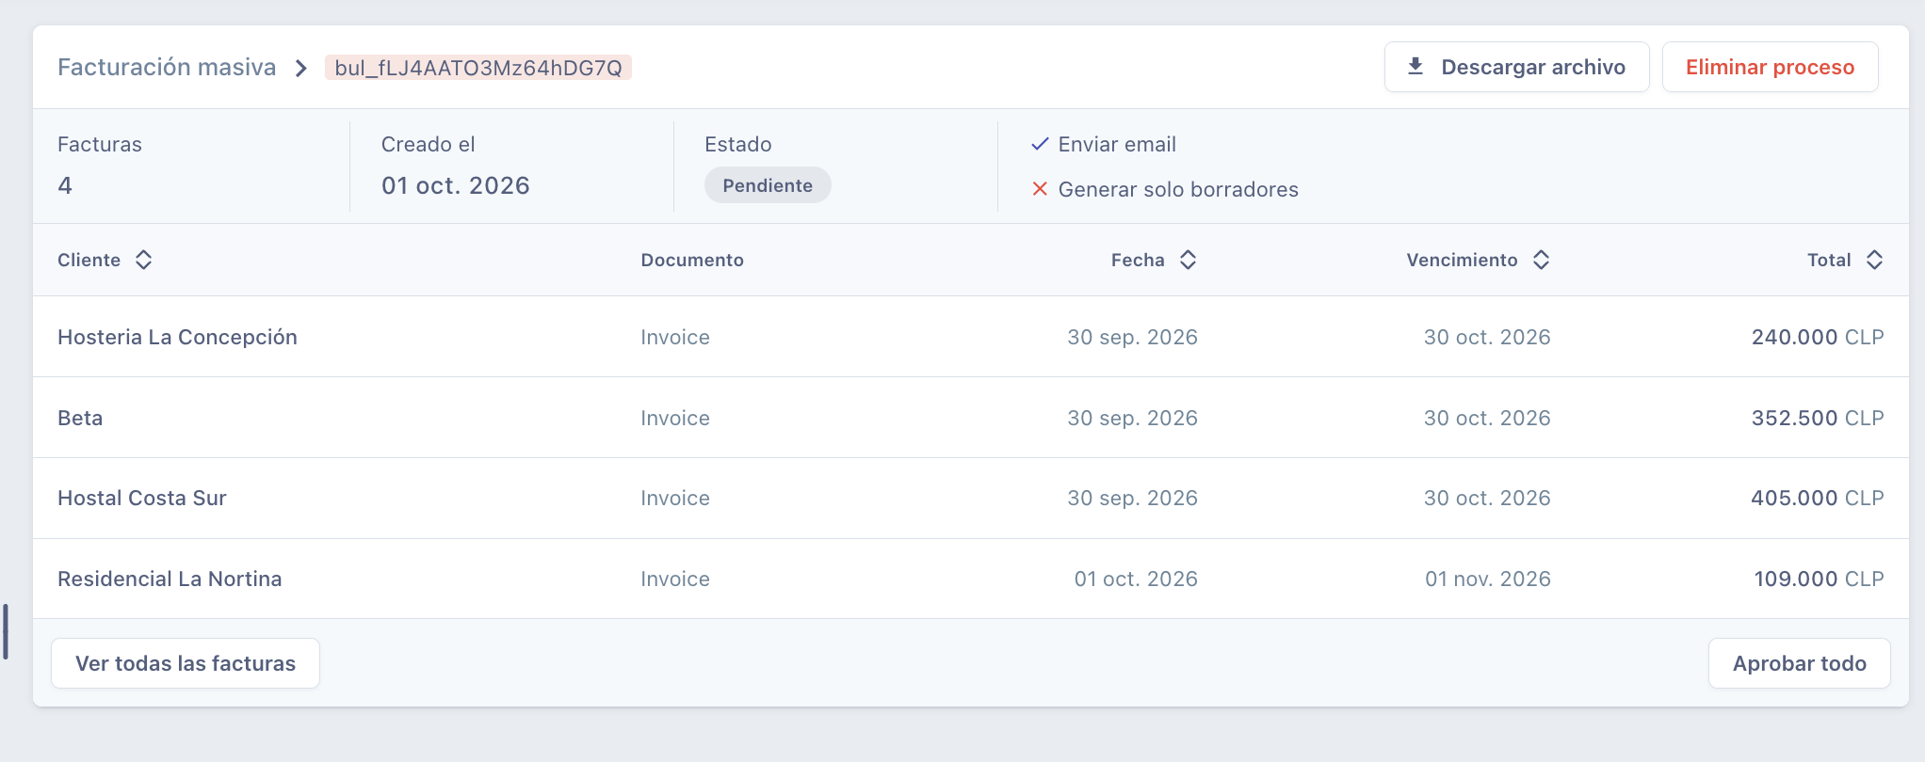
Task: Sort by Total using its sort arrows
Action: pos(1874,260)
